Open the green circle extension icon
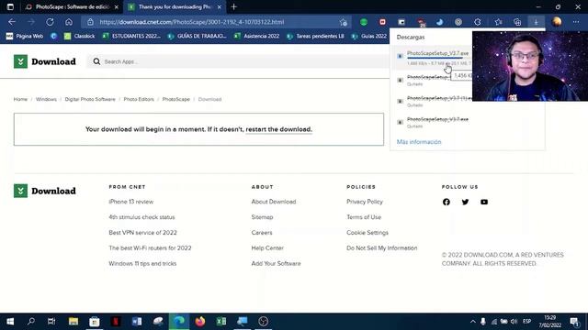588x330 pixels. (364, 22)
